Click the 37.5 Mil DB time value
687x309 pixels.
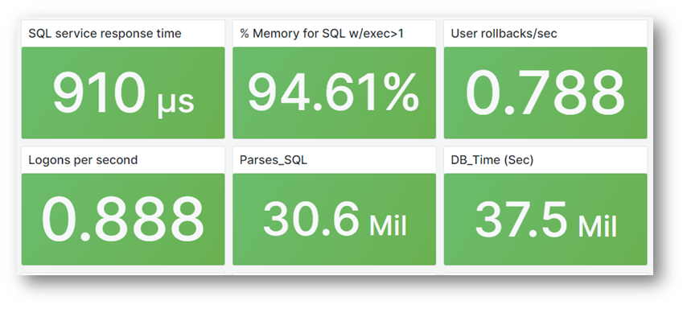click(546, 220)
